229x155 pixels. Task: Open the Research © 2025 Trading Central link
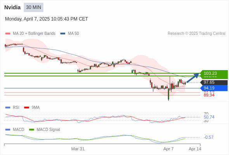pos(196,34)
